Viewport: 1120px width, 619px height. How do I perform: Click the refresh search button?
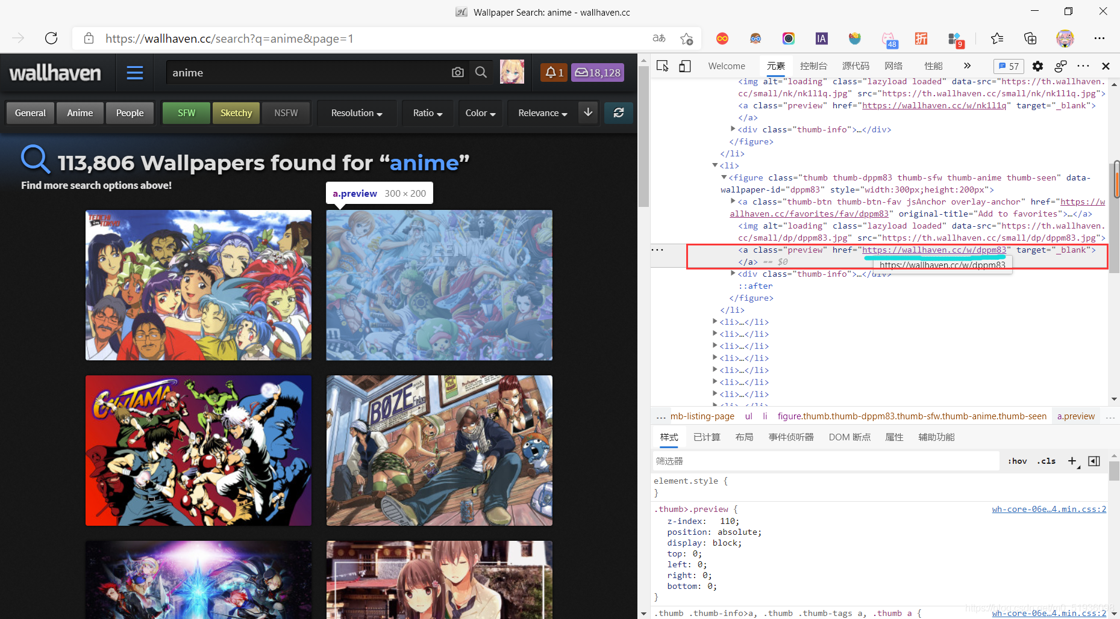point(619,112)
